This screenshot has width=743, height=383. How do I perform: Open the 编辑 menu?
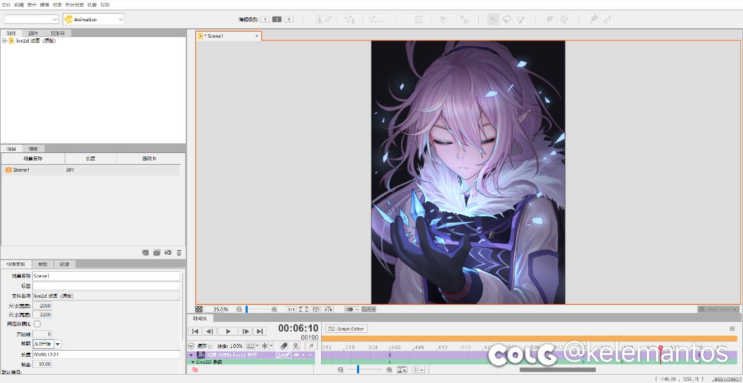pyautogui.click(x=19, y=5)
